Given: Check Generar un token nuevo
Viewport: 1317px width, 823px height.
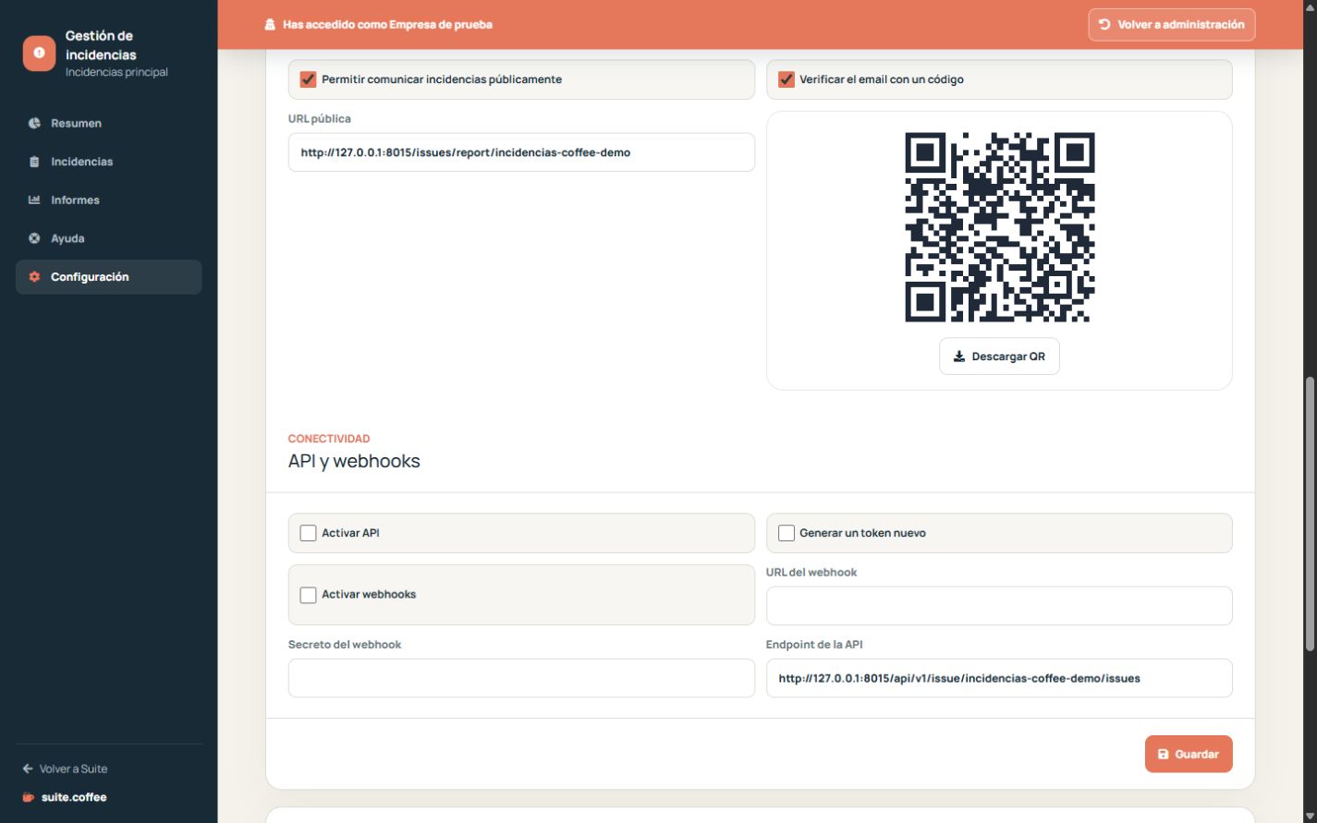Looking at the screenshot, I should point(786,533).
